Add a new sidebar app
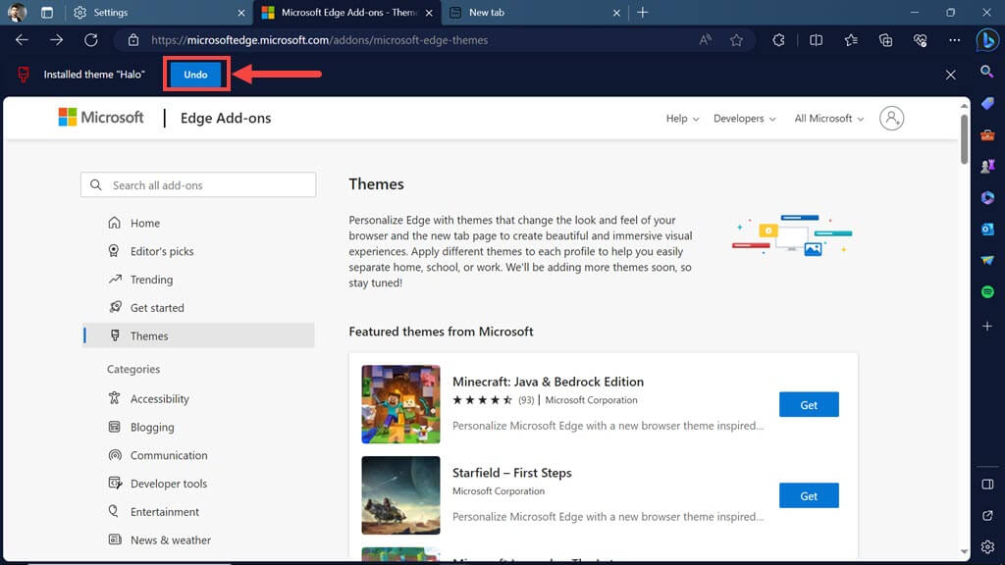Image resolution: width=1005 pixels, height=565 pixels. click(987, 326)
